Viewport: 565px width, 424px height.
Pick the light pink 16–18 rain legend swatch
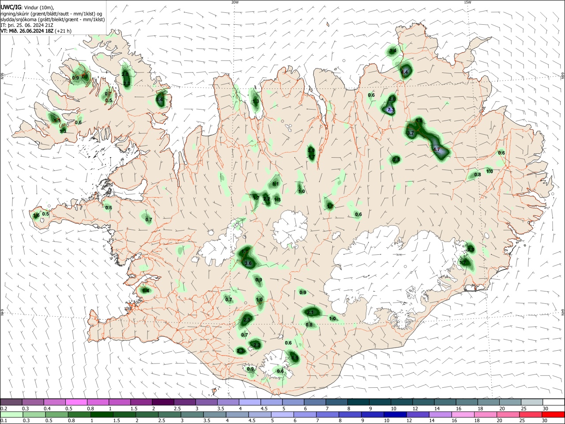[x=463, y=414]
